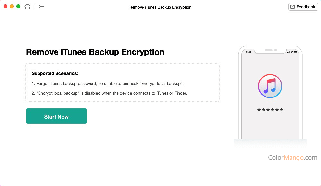Go to the Home screen icon
321x186 pixels.
(27, 7)
